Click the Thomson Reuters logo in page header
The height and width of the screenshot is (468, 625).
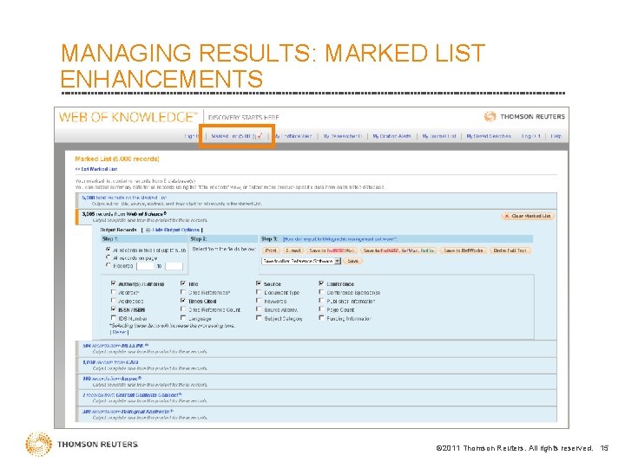click(524, 117)
